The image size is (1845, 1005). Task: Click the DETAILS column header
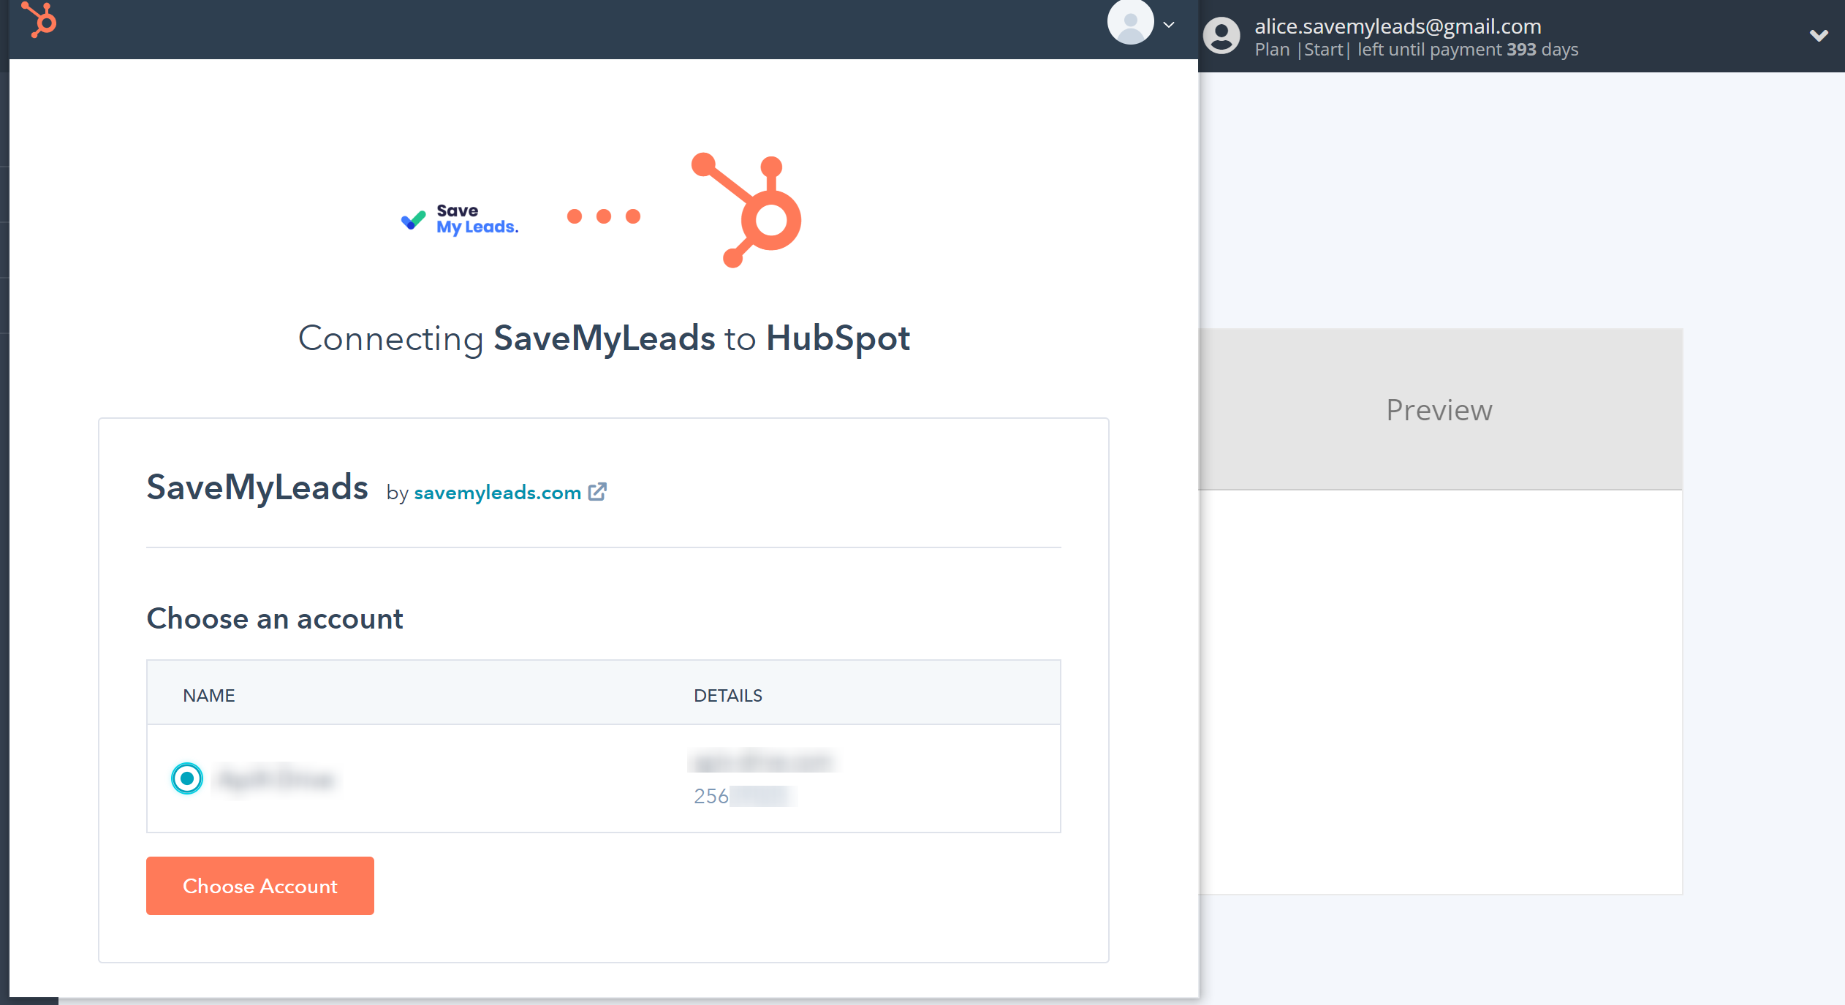pos(728,696)
